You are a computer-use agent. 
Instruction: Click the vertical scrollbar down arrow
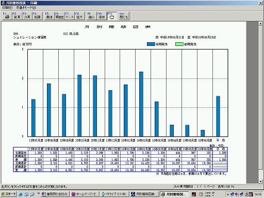point(261,181)
